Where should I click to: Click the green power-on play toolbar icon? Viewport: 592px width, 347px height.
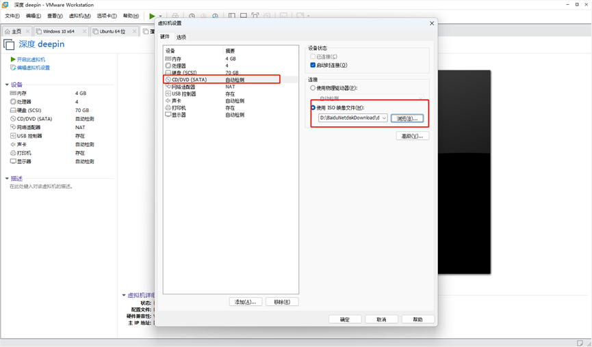[x=152, y=16]
